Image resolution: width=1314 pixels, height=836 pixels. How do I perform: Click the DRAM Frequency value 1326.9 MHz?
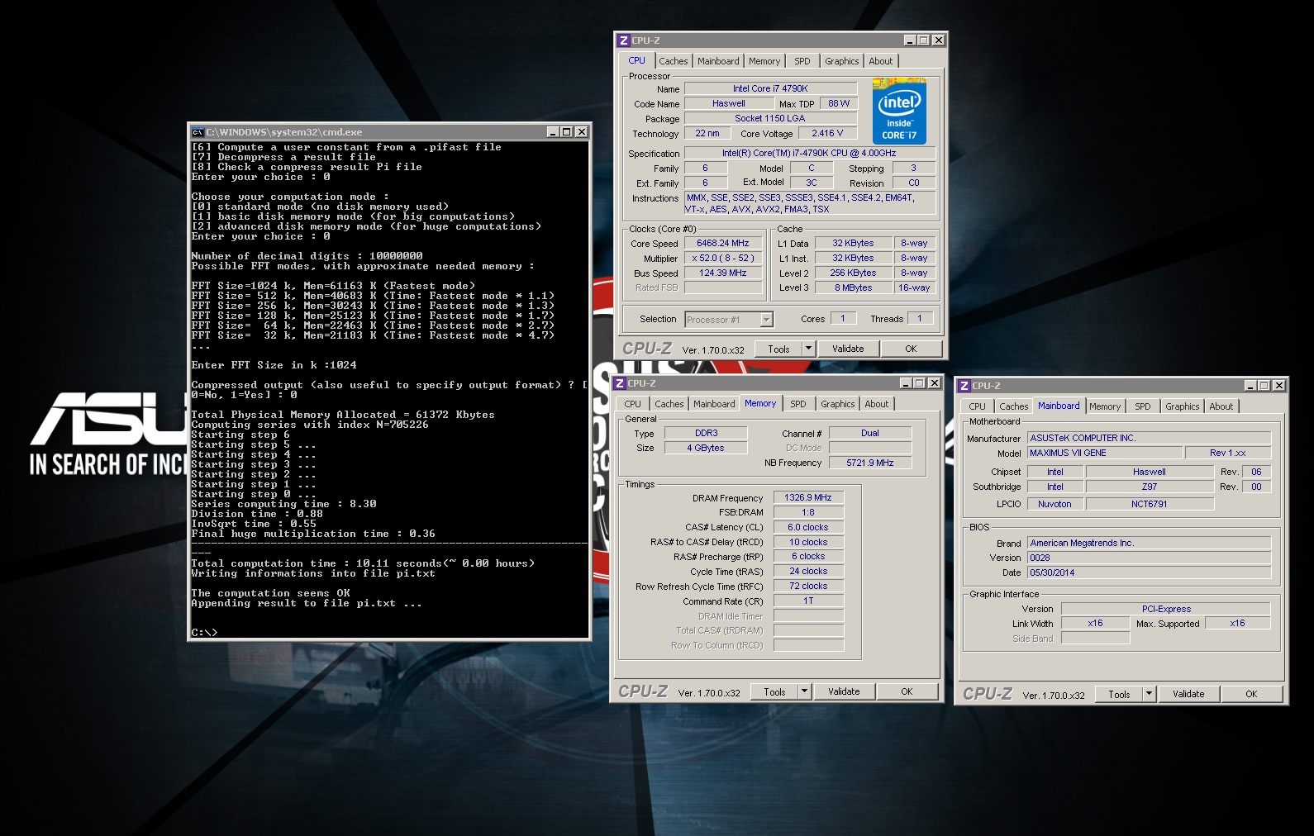pos(808,497)
